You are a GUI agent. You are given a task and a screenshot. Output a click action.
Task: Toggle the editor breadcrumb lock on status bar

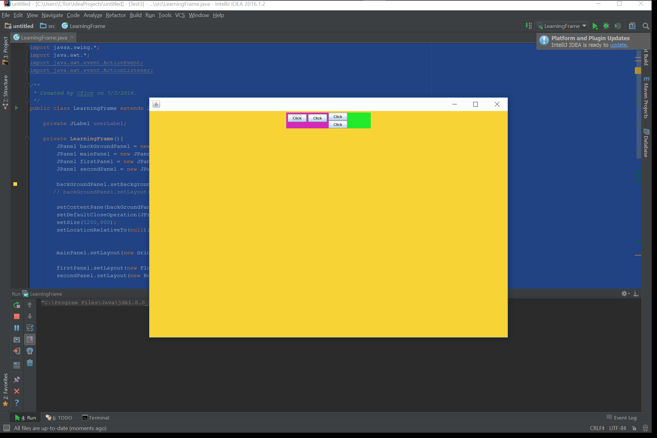click(634, 428)
